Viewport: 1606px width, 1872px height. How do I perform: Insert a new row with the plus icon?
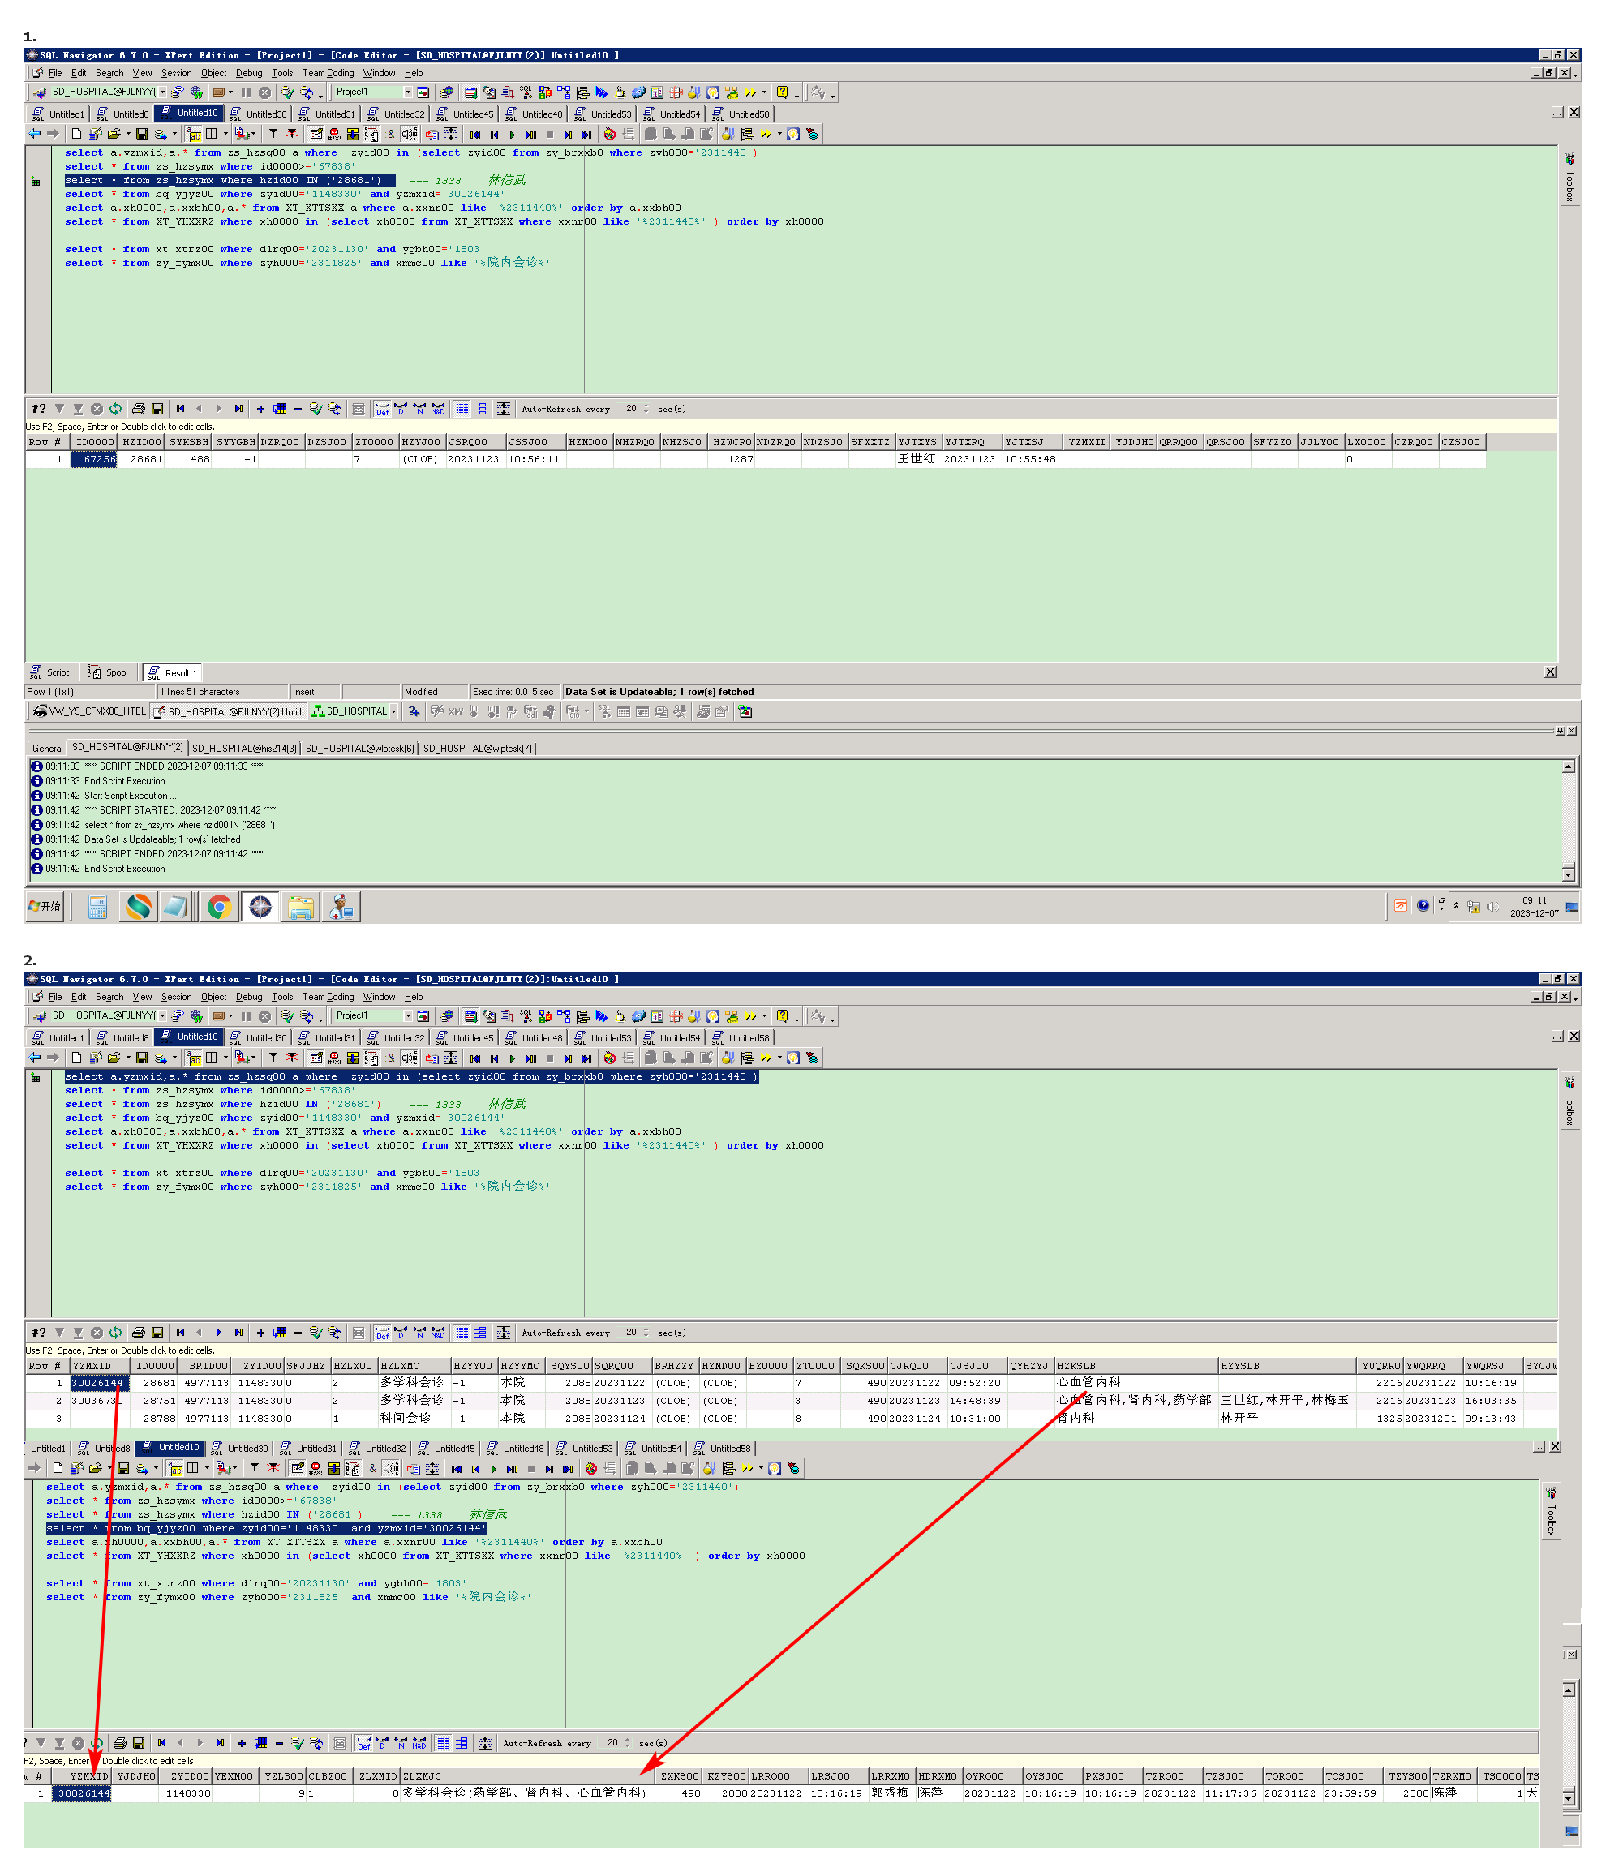click(x=260, y=410)
